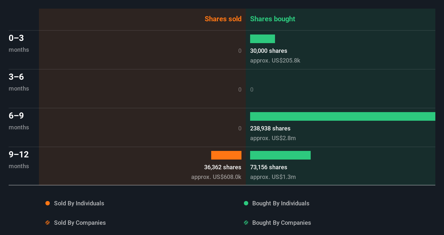444x235 pixels.
Task: Click the Shares bought column header
Action: [273, 19]
